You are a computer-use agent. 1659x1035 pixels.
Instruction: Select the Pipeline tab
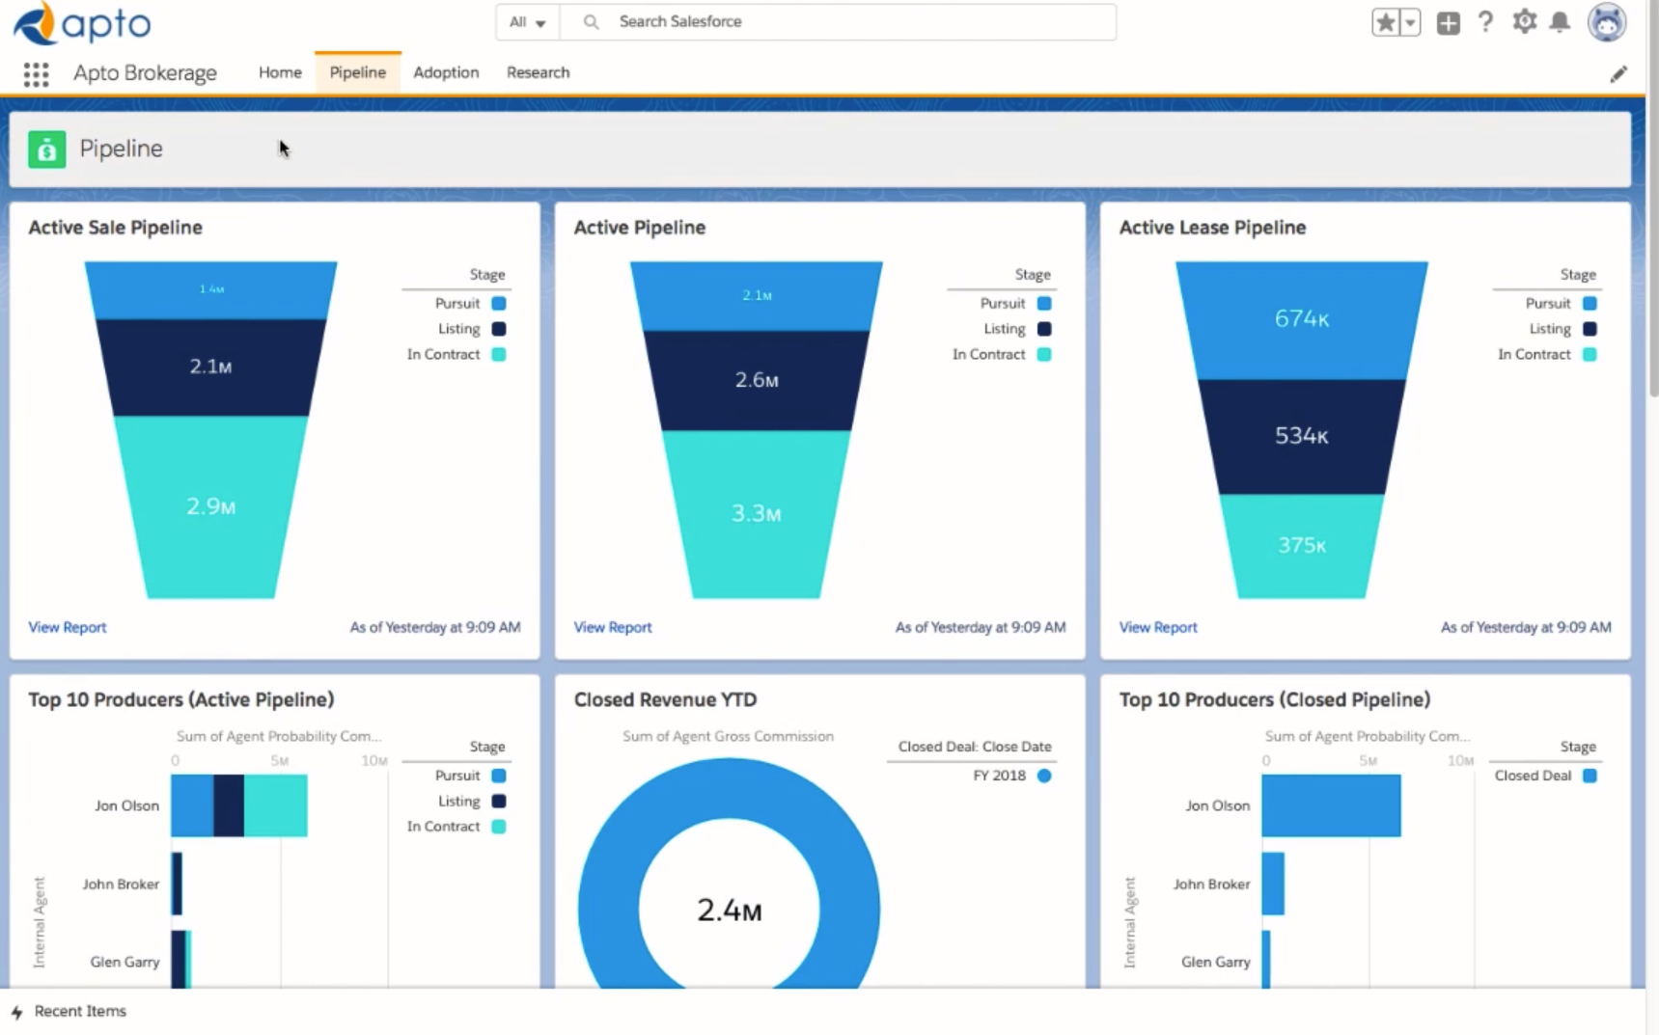pos(357,72)
